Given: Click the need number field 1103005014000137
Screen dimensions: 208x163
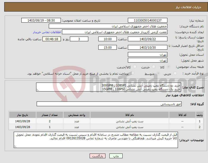Looking at the screenshot, I should click(x=148, y=21).
